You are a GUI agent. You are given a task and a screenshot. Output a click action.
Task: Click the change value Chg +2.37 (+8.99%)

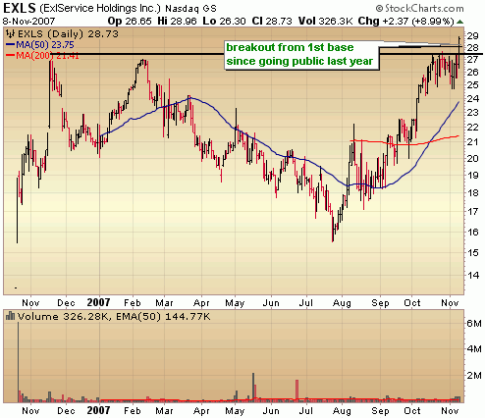pyautogui.click(x=405, y=22)
